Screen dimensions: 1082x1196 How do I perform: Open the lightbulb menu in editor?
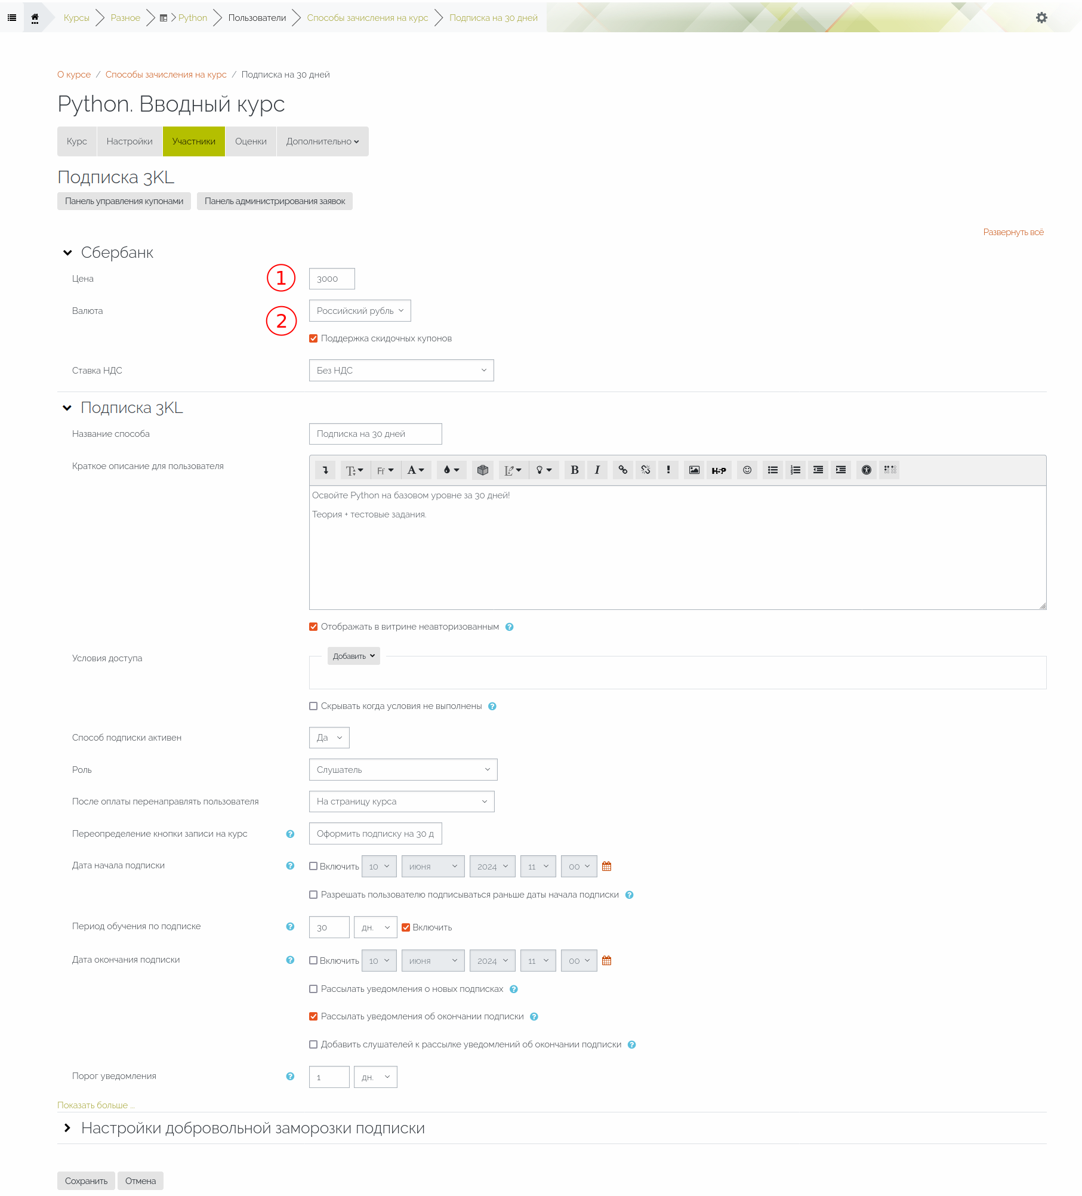[544, 470]
